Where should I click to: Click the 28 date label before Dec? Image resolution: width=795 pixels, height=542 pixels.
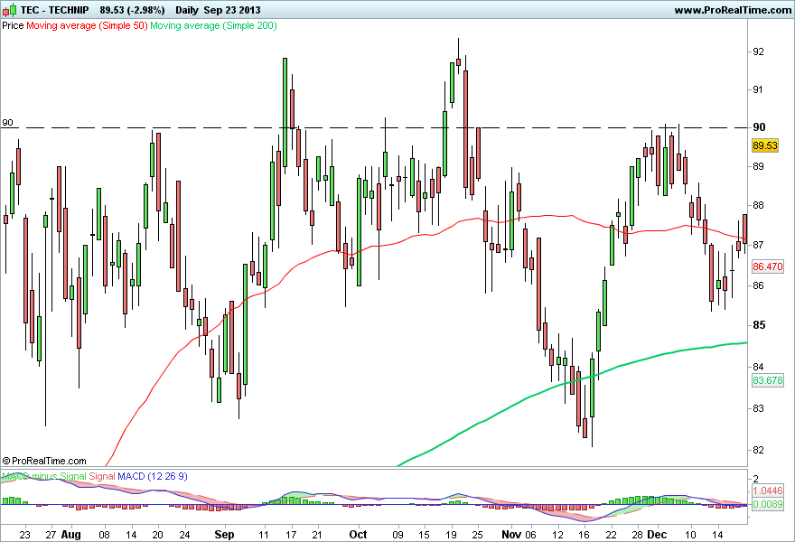click(638, 535)
